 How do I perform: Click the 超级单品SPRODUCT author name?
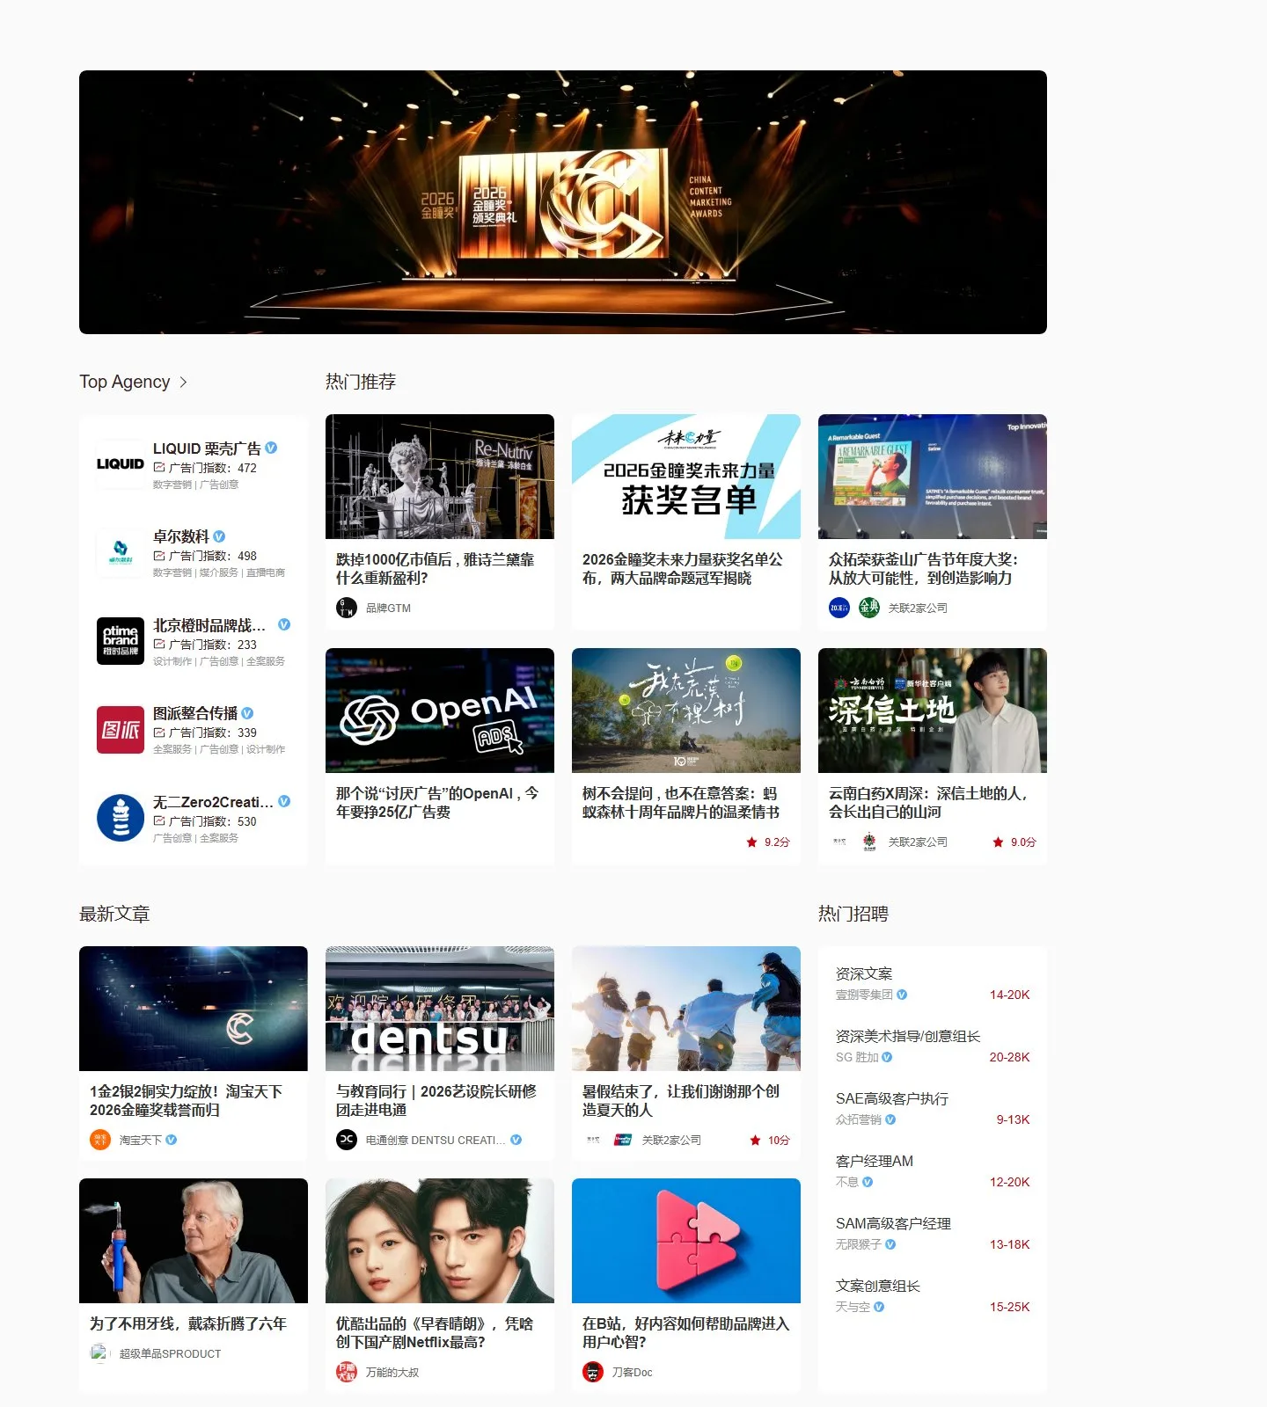point(170,1354)
